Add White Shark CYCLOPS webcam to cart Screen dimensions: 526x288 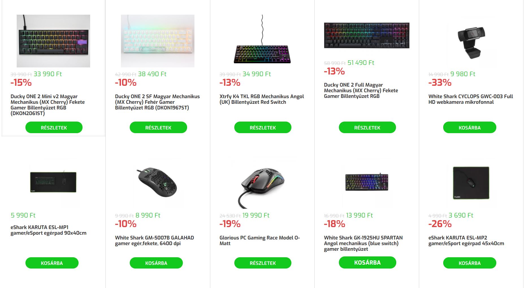tap(469, 127)
